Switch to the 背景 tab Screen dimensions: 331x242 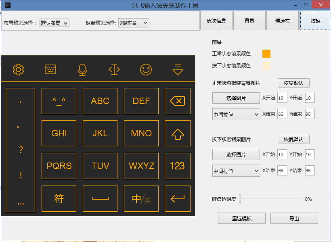coord(249,21)
